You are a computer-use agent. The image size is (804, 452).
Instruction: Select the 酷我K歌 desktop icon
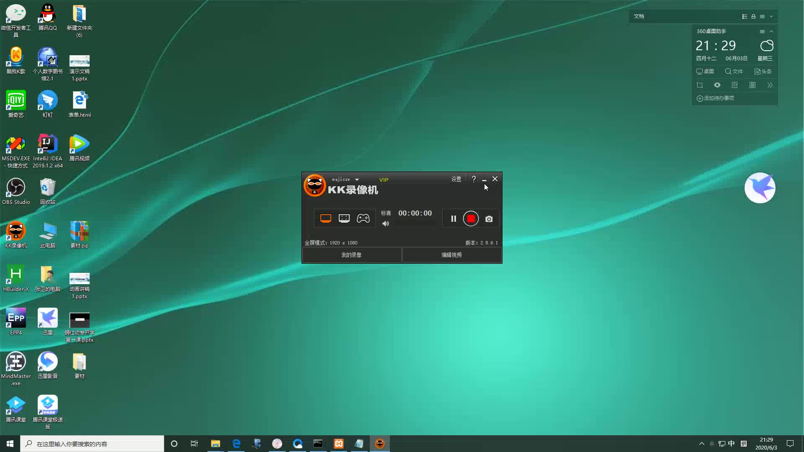pos(16,61)
